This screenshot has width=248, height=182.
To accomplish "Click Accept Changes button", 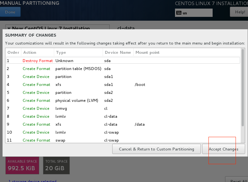I will click(223, 149).
